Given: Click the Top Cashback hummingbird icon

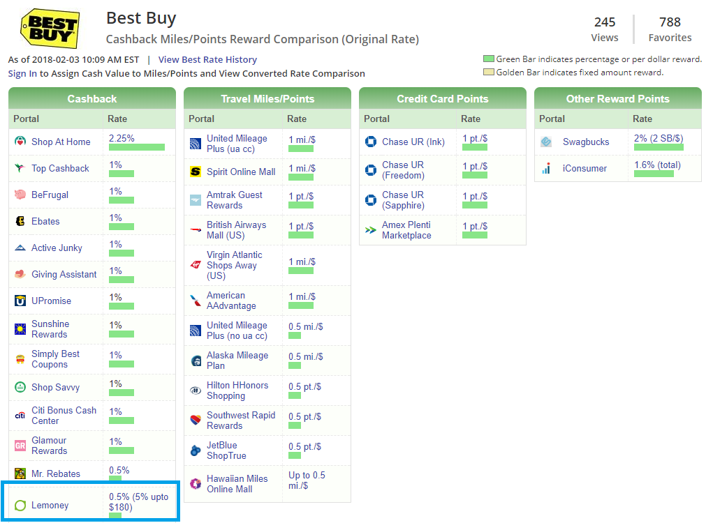Looking at the screenshot, I should point(20,168).
